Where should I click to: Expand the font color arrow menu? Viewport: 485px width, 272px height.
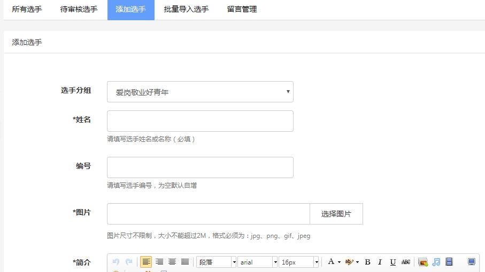340,262
